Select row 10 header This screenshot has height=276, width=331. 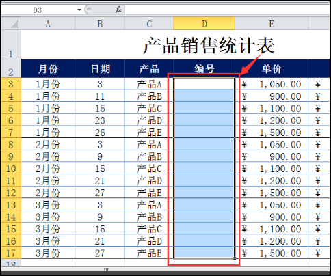coord(11,169)
